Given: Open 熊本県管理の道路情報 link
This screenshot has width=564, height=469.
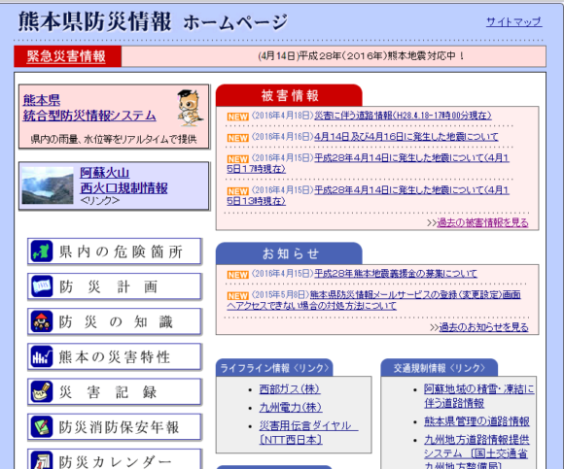Looking at the screenshot, I should pyautogui.click(x=476, y=421).
